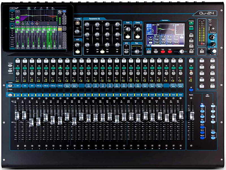Click the Home key beside the touch screen
Viewport: 226px width, 170px height.
pos(191,36)
